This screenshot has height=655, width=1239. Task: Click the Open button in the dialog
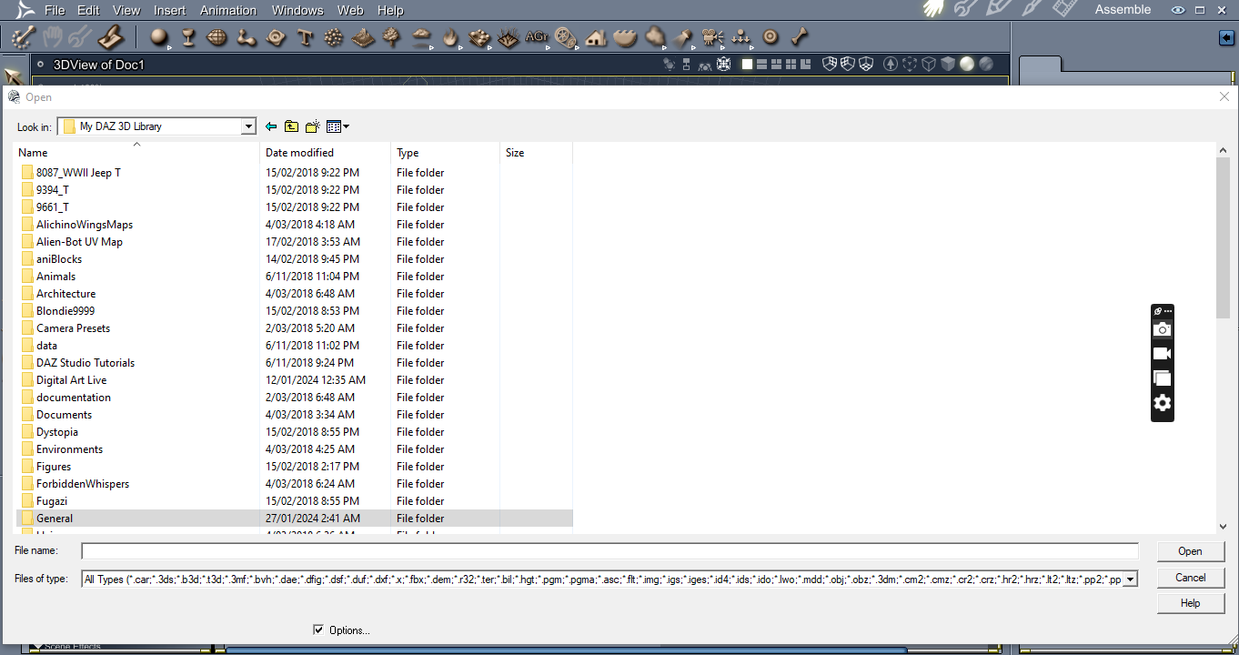pyautogui.click(x=1190, y=551)
